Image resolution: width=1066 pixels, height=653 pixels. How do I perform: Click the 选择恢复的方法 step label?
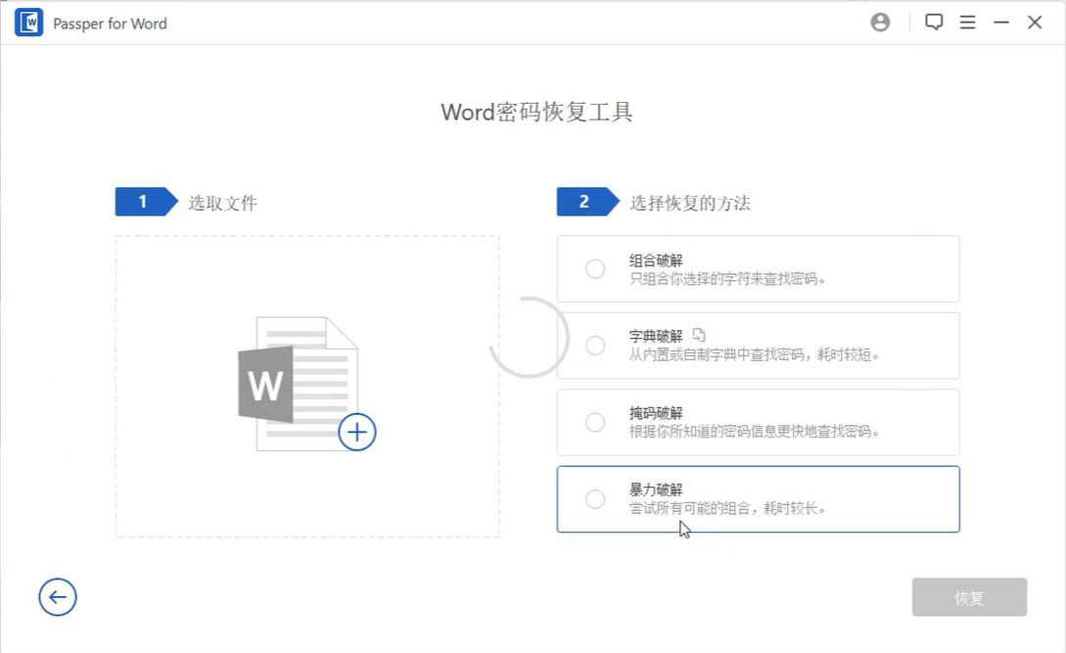click(x=690, y=204)
